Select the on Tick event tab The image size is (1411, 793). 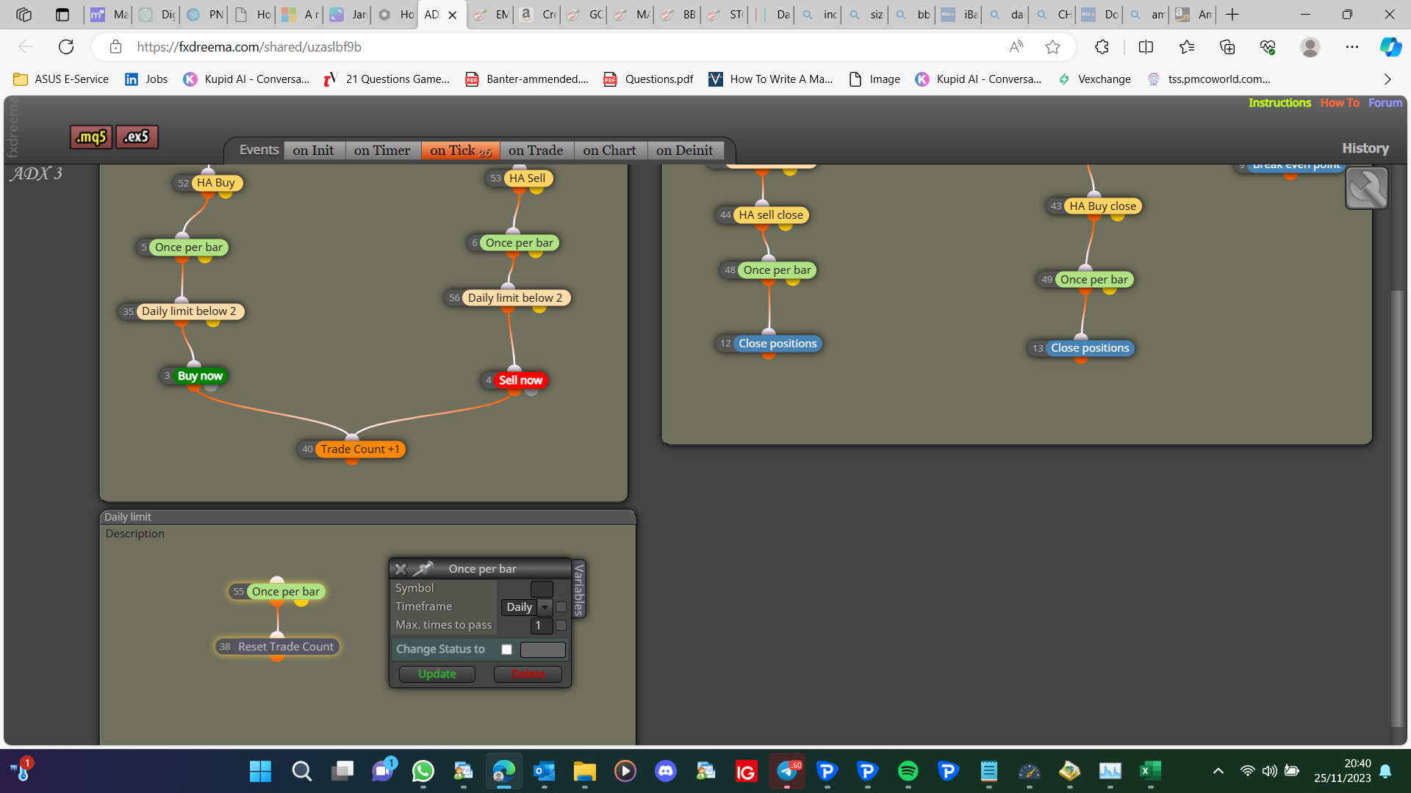coord(461,151)
